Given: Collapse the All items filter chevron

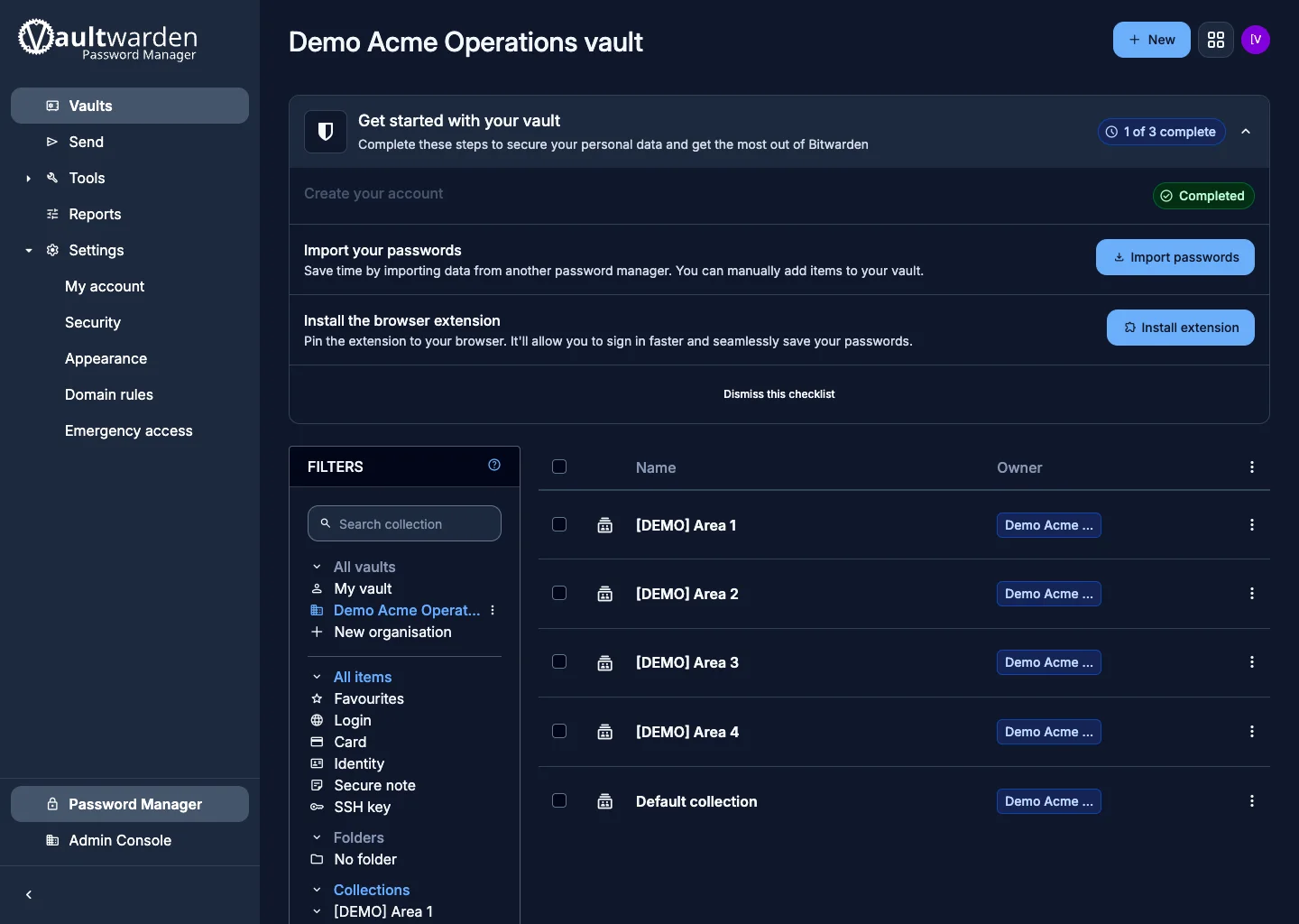Looking at the screenshot, I should coord(317,677).
